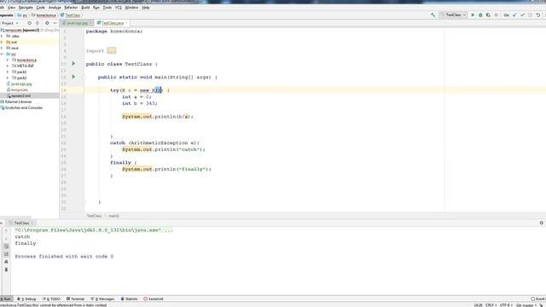The image size is (546, 307).
Task: Hide the Project panel with minimize icon
Action: 55,23
